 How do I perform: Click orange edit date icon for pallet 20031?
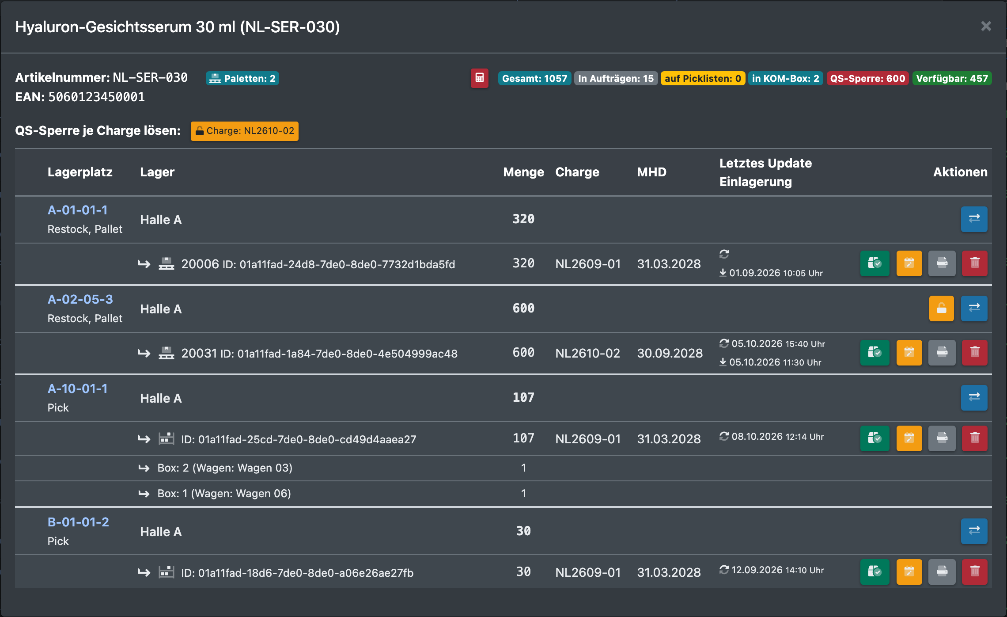click(x=909, y=353)
